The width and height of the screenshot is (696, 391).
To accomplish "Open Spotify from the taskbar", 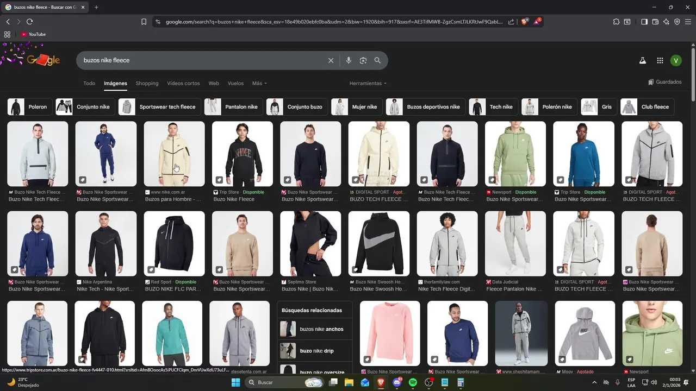I will (x=413, y=382).
